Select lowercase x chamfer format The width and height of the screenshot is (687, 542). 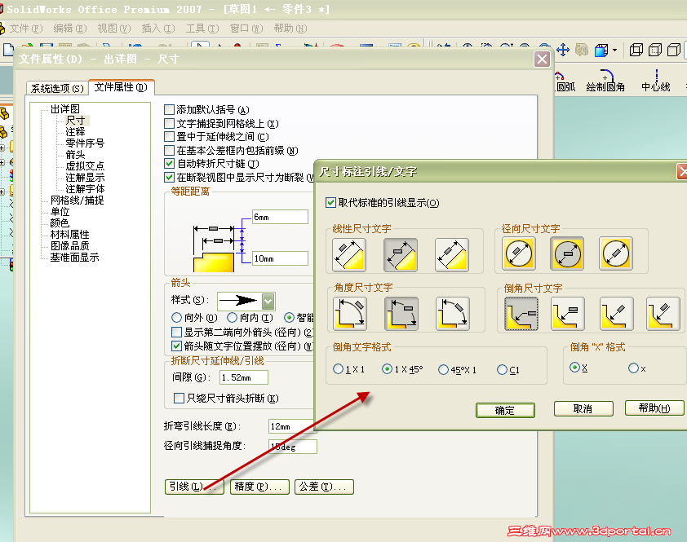coord(633,368)
